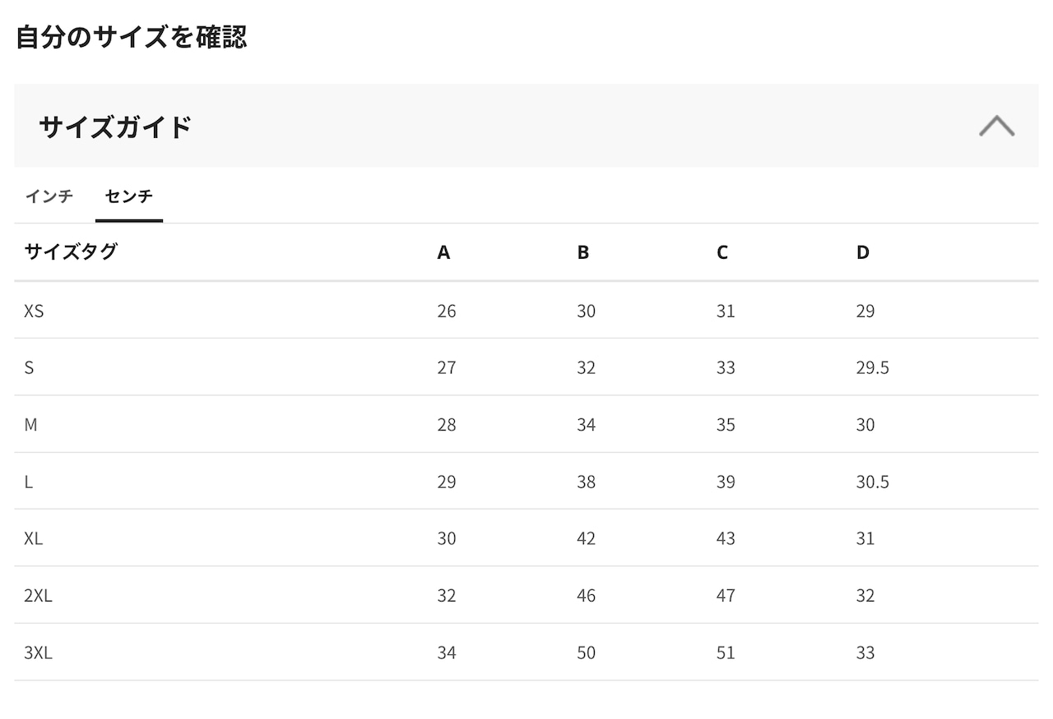Image resolution: width=1053 pixels, height=719 pixels.
Task: Click the サイズガイド section title
Action: (x=115, y=127)
